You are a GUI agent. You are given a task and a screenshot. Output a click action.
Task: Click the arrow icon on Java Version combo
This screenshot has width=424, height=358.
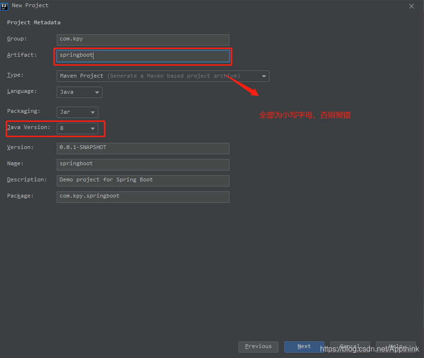tap(93, 129)
